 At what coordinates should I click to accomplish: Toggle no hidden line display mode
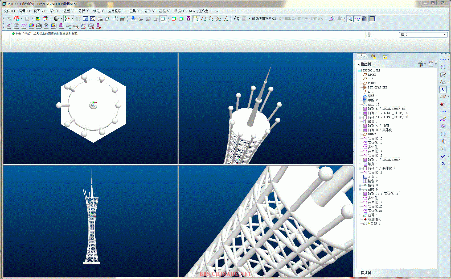(x=156, y=19)
